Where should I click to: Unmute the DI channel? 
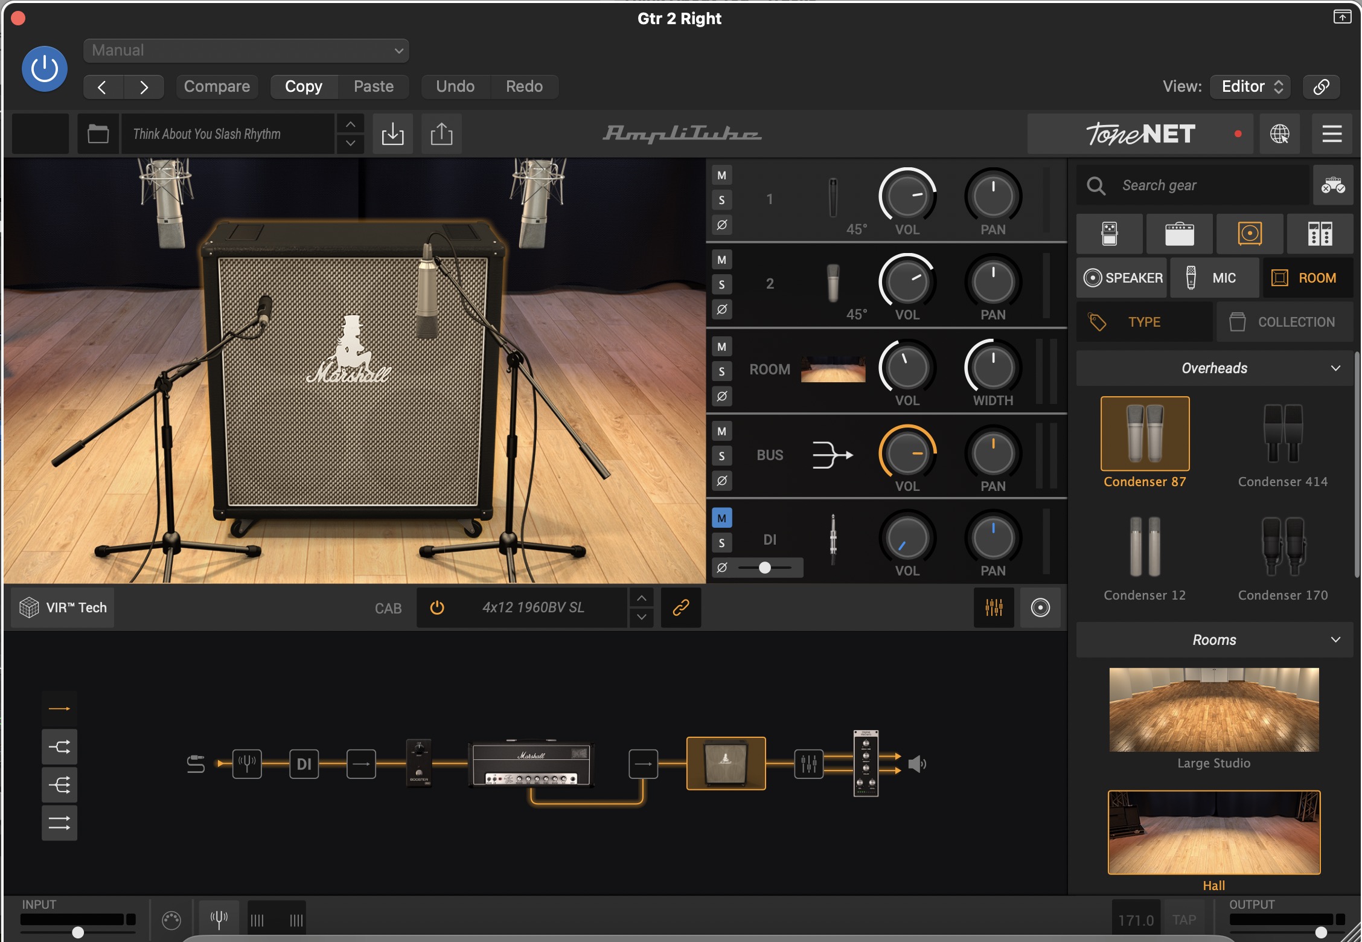721,518
